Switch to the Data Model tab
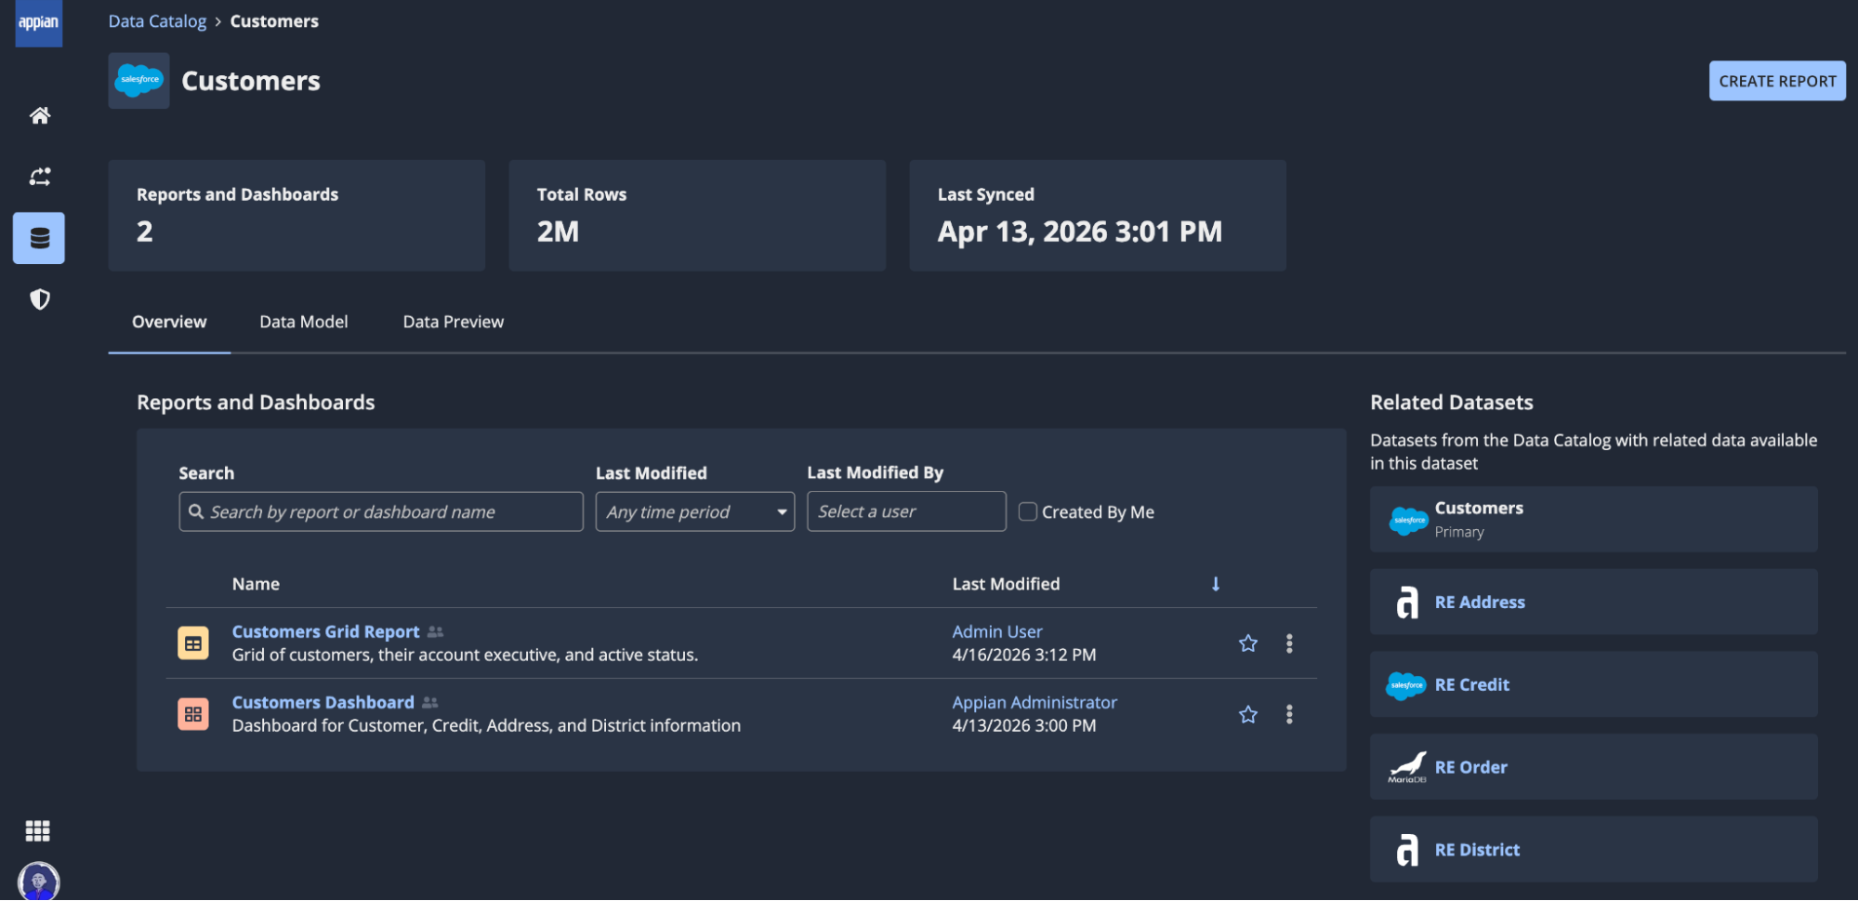This screenshot has width=1858, height=901. point(304,322)
